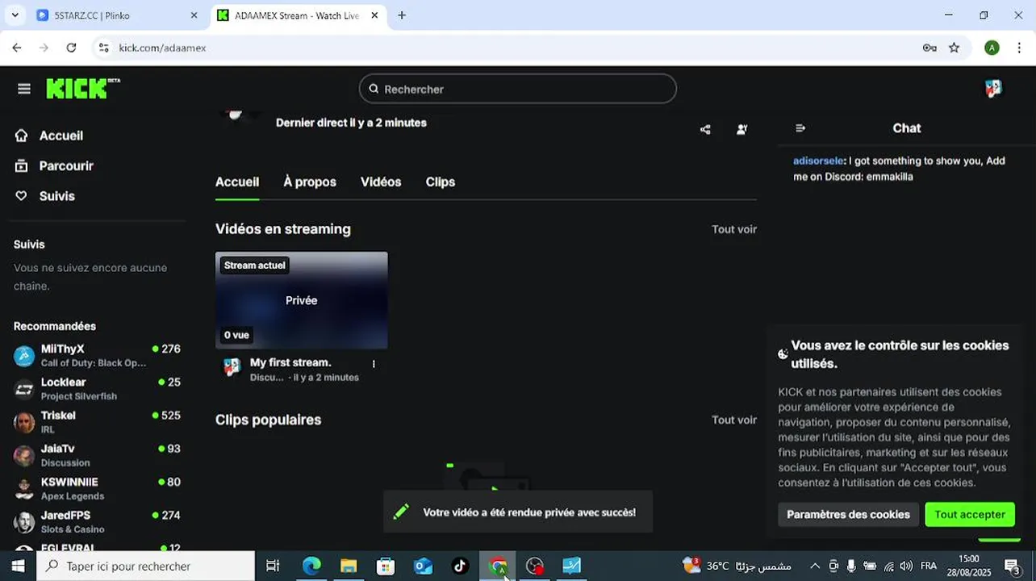Image resolution: width=1036 pixels, height=581 pixels.
Task: Close the 5STARZ.CC Plinko tab
Action: pyautogui.click(x=194, y=15)
